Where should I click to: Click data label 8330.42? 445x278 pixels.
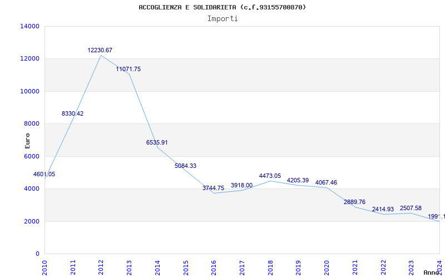coord(73,114)
